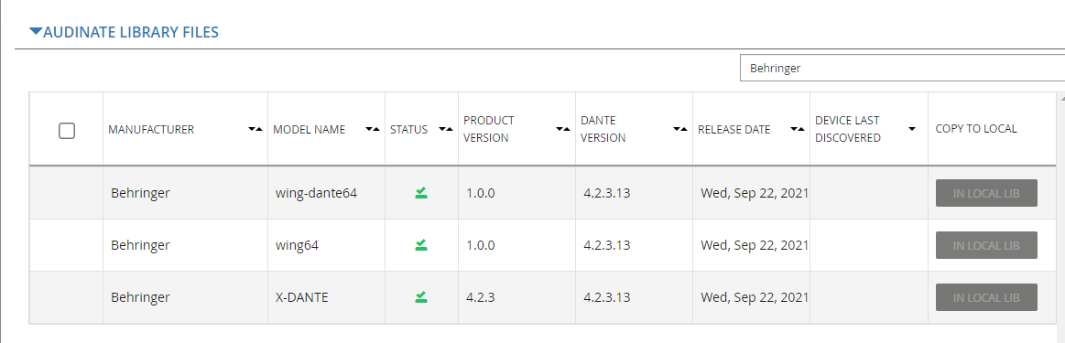Click the table's vertical scrollbar up arrow
Screen dimensions: 1065x343
(x=1061, y=98)
